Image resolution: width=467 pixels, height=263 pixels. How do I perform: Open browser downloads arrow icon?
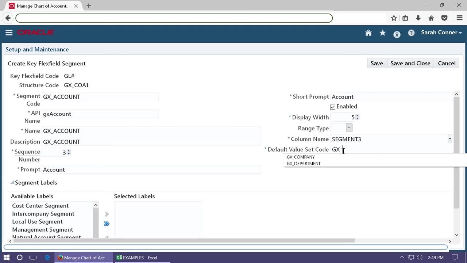click(418, 18)
